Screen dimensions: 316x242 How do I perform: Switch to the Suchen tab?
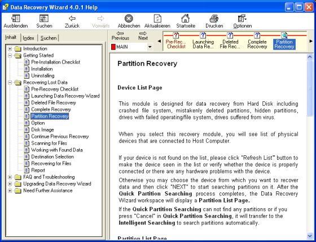(x=49, y=38)
